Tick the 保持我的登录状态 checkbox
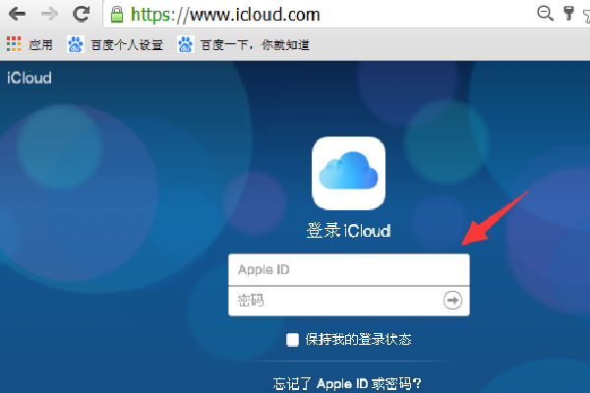The width and height of the screenshot is (590, 393). pos(292,339)
